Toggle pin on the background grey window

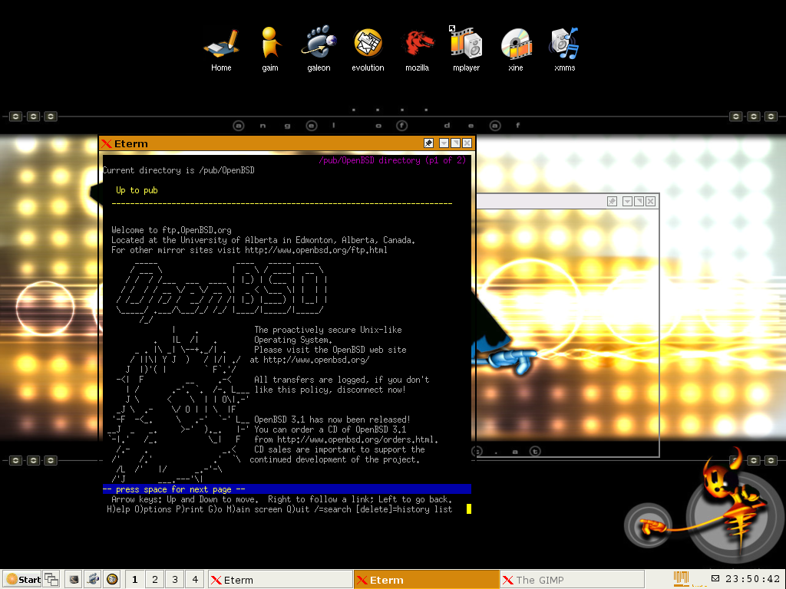[612, 202]
